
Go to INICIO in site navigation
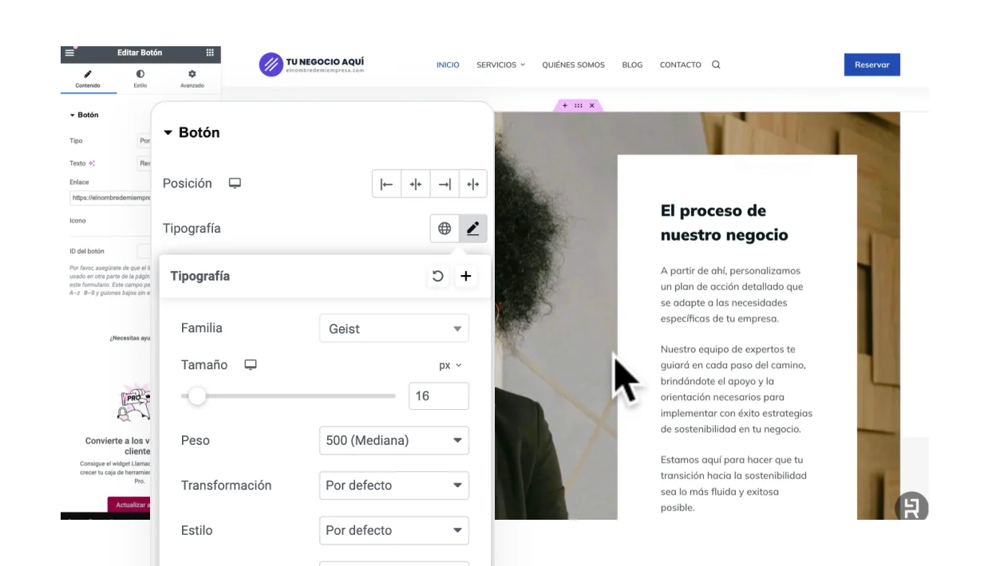[448, 65]
